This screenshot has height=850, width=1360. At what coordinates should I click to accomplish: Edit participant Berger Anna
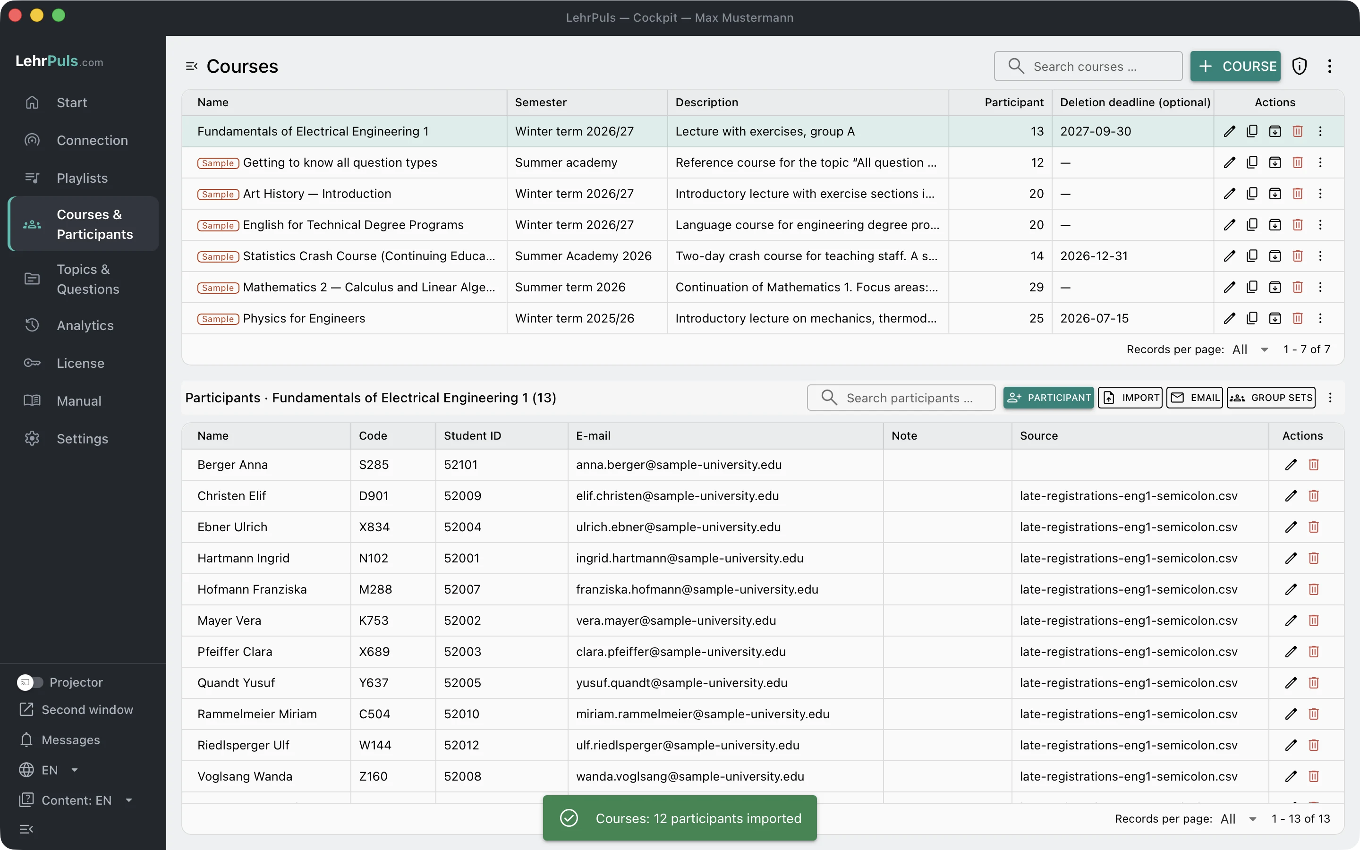(1291, 465)
